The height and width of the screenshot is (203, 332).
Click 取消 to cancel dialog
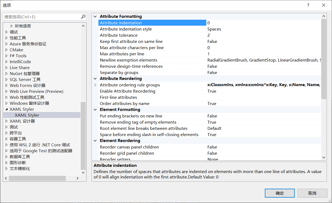coord(312,193)
